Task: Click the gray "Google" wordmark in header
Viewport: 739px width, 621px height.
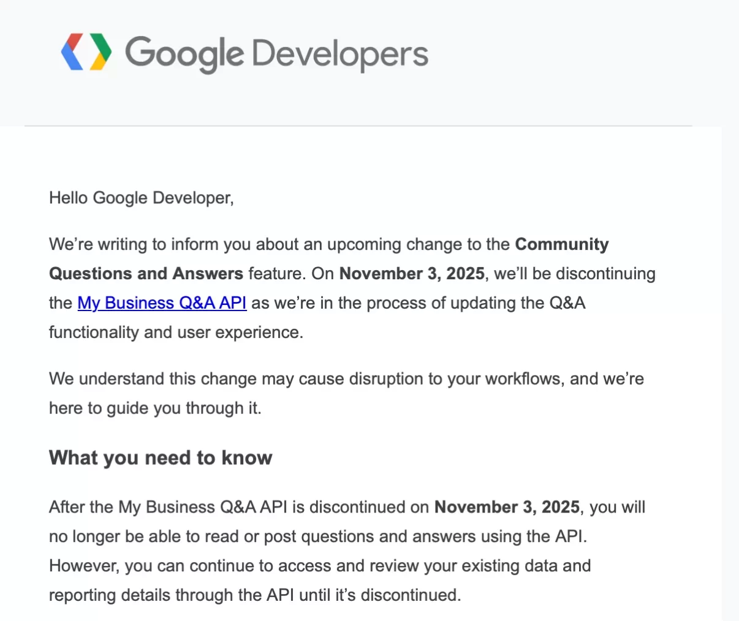Action: 184,55
